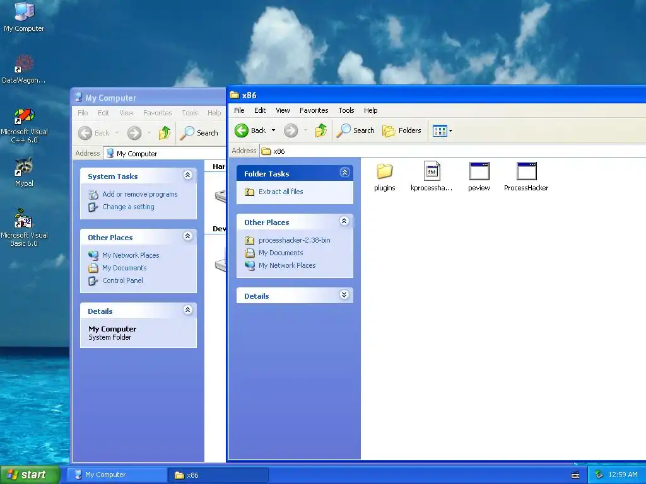Go up one level in My Computer window
This screenshot has height=484, width=646.
(165, 133)
